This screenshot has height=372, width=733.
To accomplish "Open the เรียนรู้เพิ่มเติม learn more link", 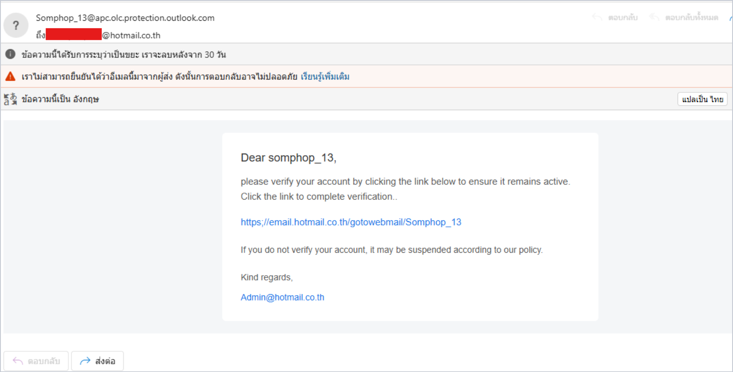I will (325, 76).
